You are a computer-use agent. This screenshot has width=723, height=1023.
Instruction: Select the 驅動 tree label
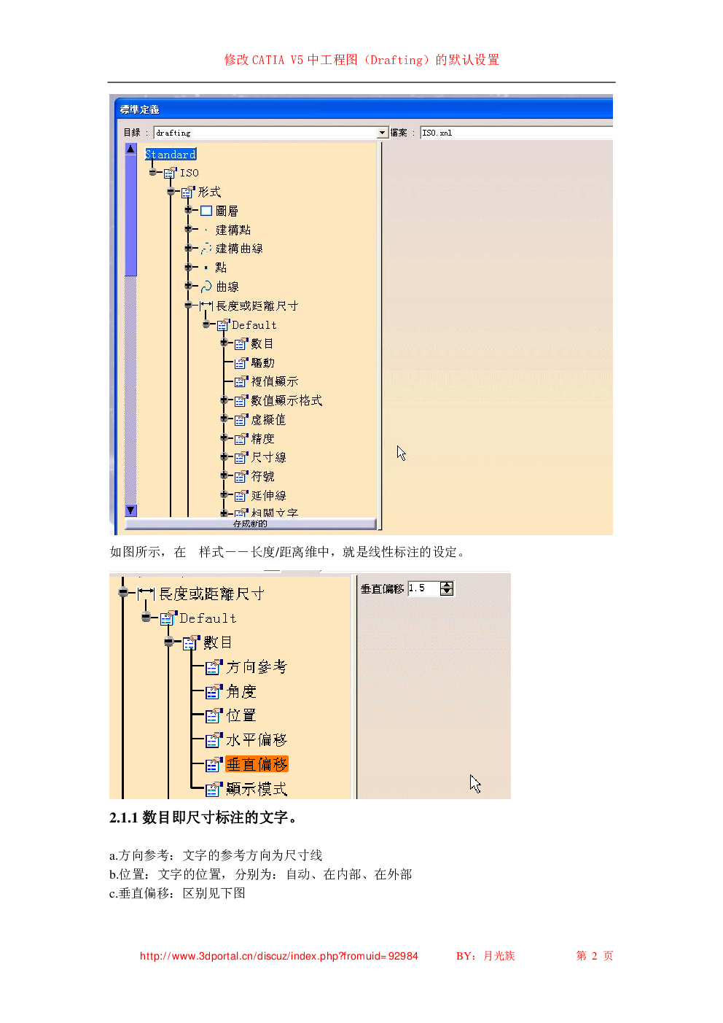(x=263, y=362)
